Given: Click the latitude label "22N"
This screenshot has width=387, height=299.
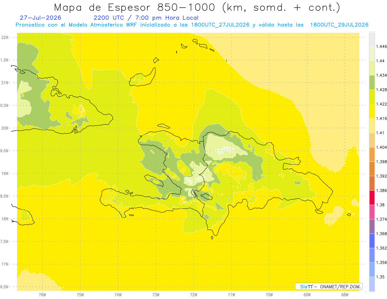Looking at the screenshot, I should pos(5,37).
